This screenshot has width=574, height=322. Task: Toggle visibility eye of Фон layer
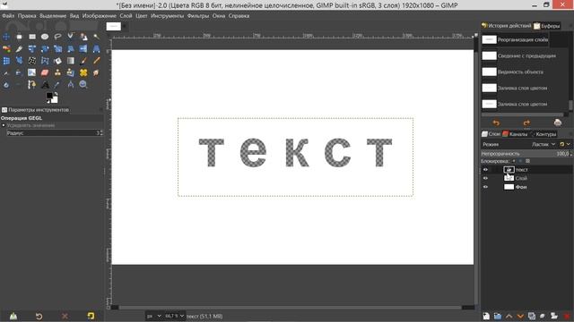pos(485,187)
